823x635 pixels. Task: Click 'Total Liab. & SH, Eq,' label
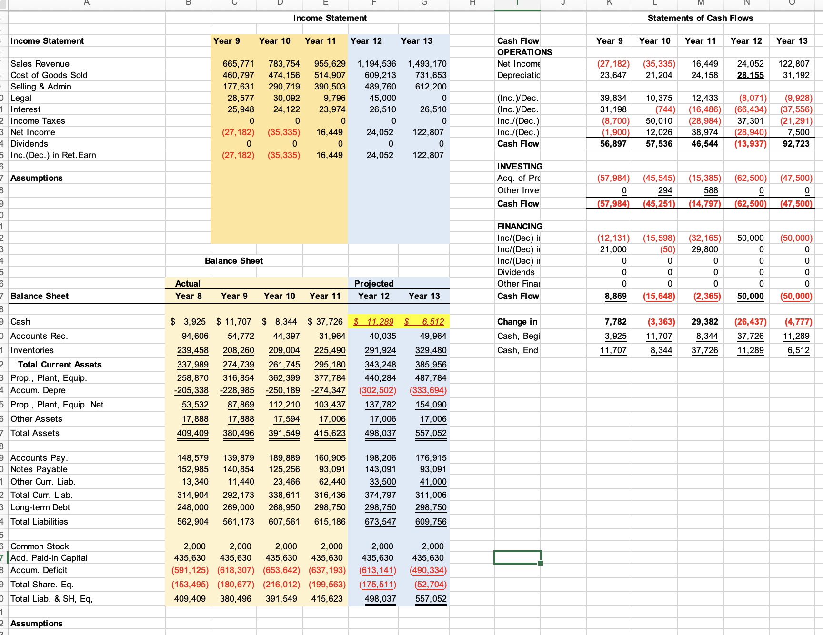point(51,599)
